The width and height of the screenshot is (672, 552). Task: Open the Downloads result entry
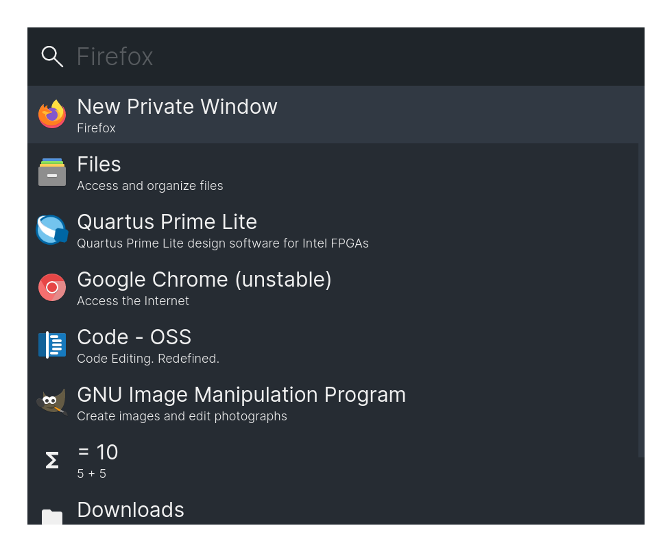tap(333, 507)
